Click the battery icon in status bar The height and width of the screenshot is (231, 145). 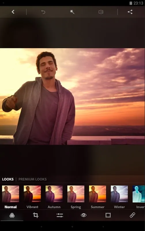click(x=131, y=3)
